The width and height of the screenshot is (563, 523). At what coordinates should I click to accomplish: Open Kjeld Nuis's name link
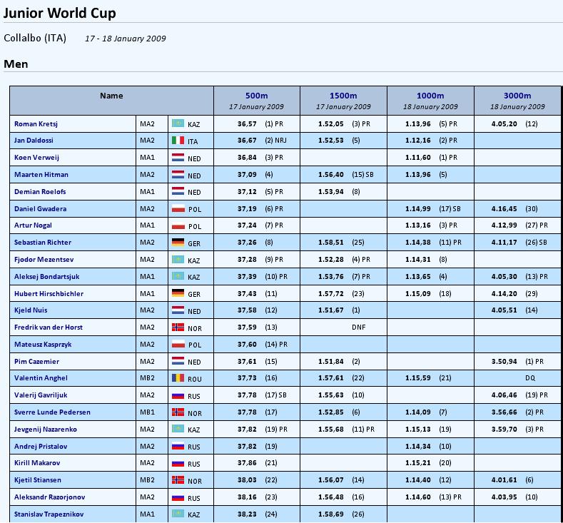pyautogui.click(x=31, y=310)
